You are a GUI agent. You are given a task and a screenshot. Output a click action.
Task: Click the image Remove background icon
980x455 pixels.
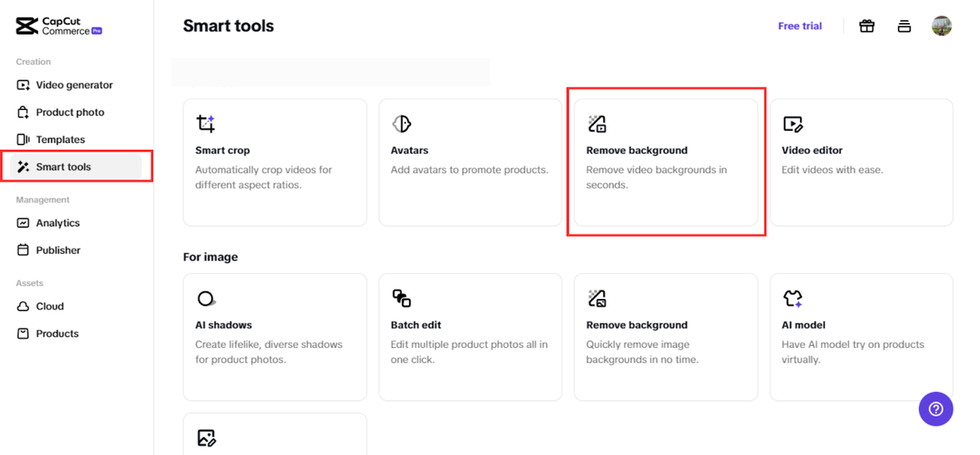click(x=597, y=298)
